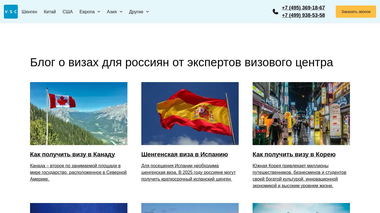Open the Китай menu item
This screenshot has height=213, width=380.
[50, 12]
